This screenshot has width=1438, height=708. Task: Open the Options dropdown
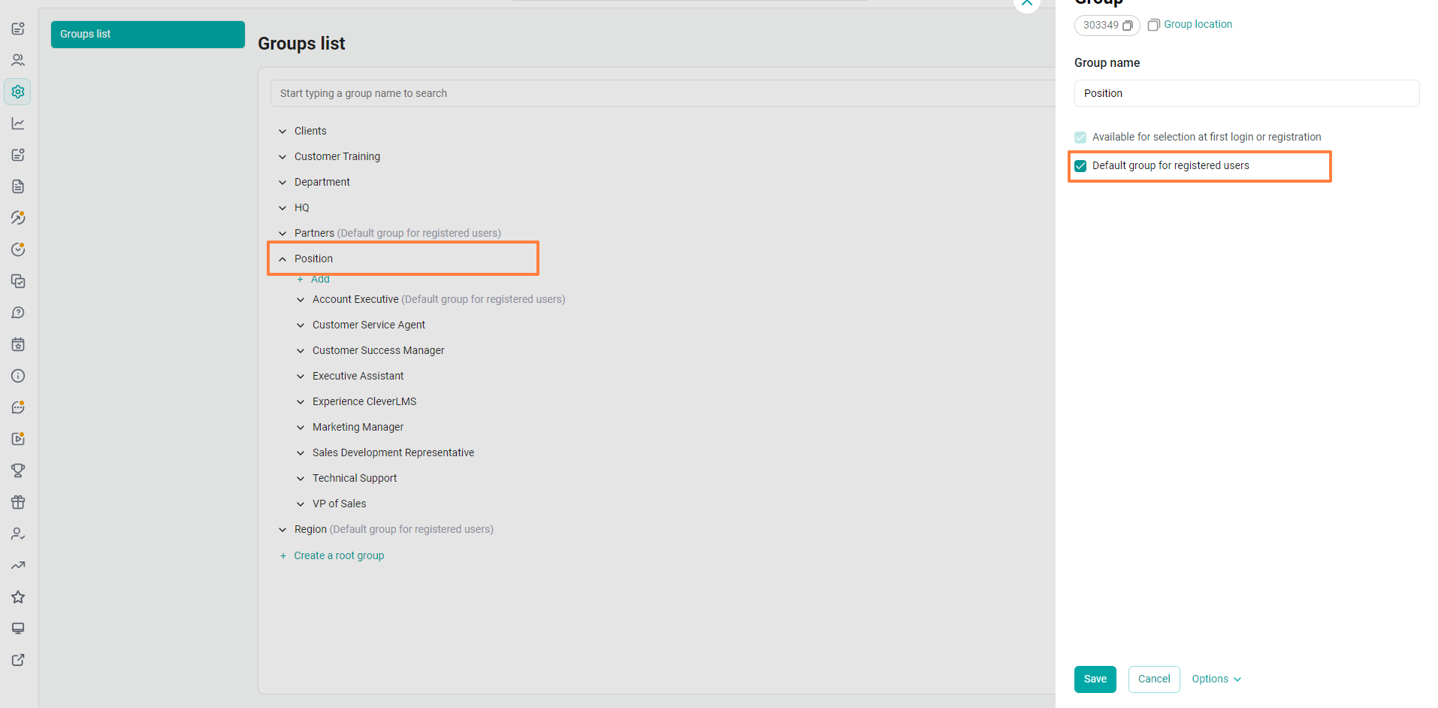click(x=1216, y=679)
